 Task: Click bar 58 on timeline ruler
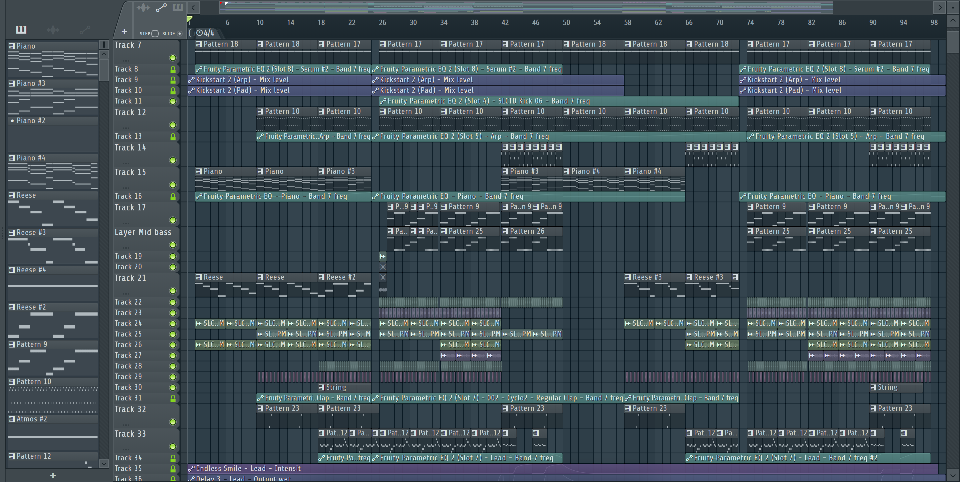click(x=628, y=22)
